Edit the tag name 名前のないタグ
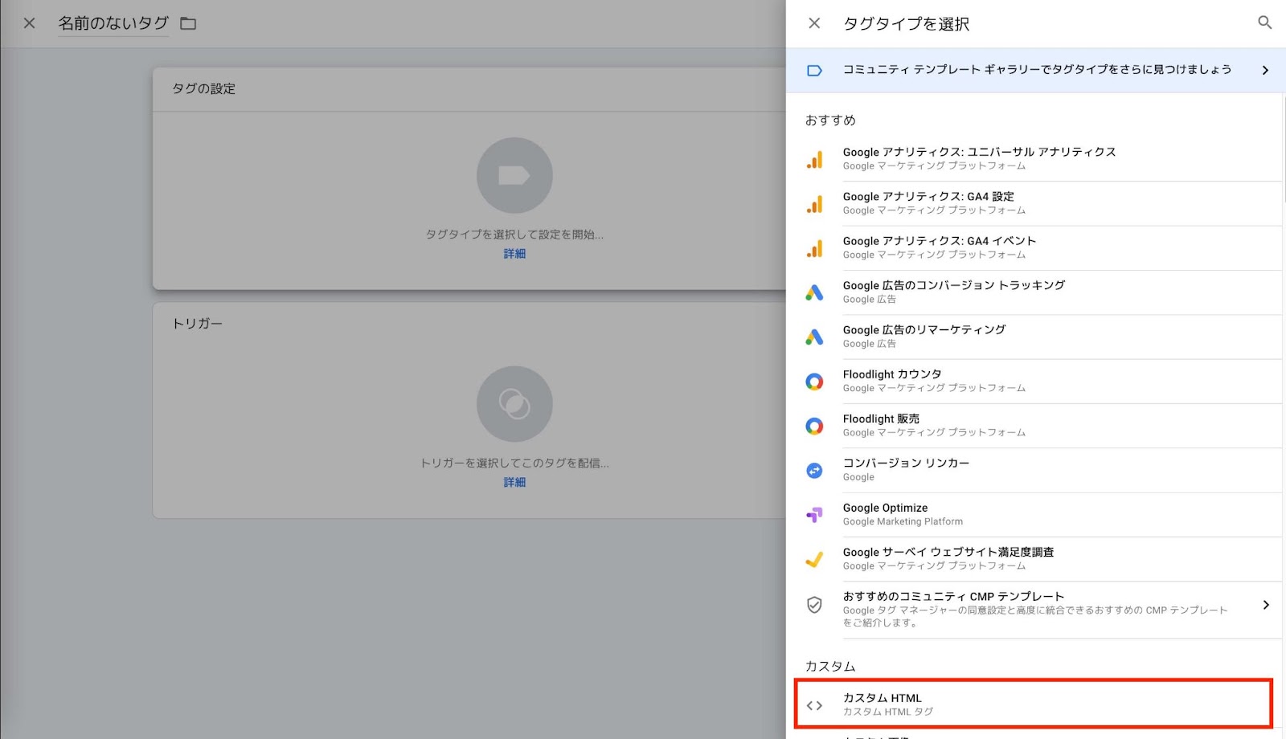This screenshot has height=739, width=1286. click(113, 23)
